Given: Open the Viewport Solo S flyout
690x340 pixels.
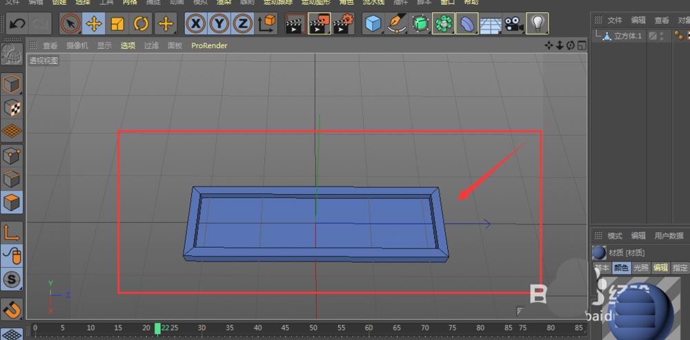Looking at the screenshot, I should click(x=12, y=279).
